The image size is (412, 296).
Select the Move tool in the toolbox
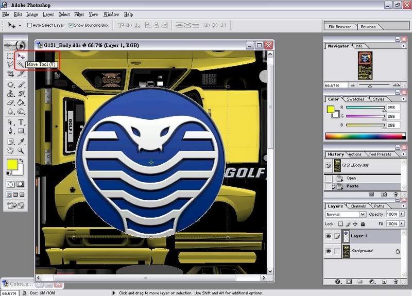[21, 56]
